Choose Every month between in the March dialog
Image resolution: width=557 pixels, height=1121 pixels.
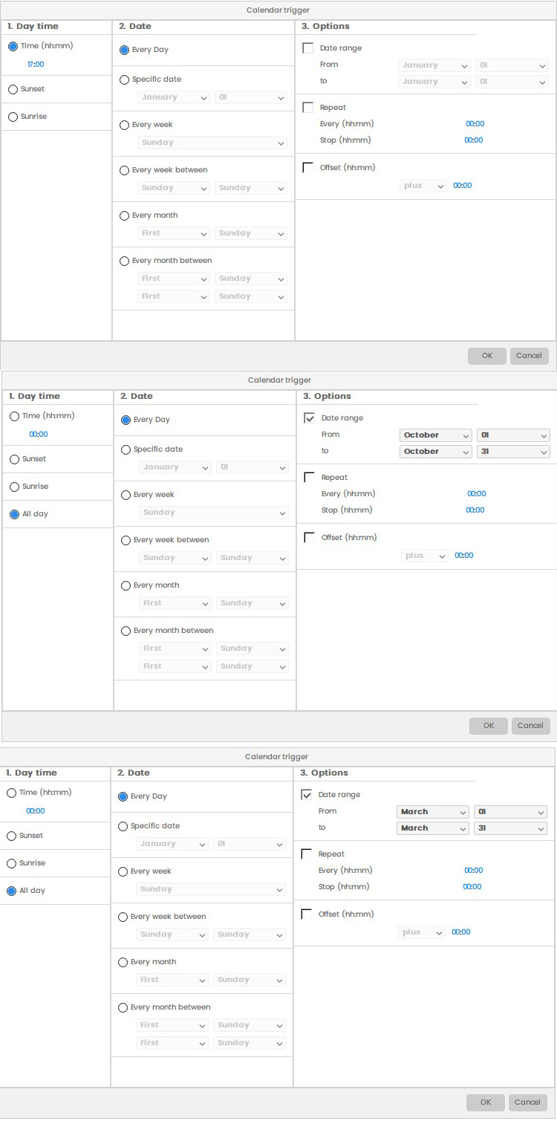coord(123,1007)
